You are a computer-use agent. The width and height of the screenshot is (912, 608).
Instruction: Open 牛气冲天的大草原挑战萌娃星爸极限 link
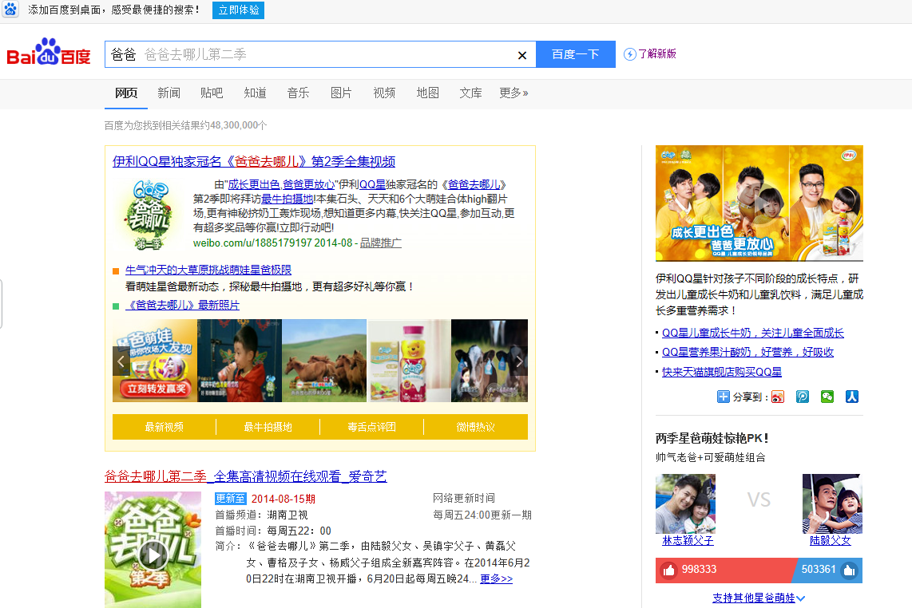pyautogui.click(x=208, y=270)
